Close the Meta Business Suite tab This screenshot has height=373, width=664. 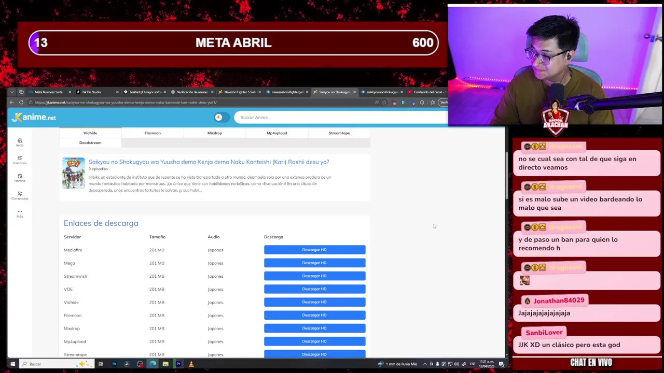tap(70, 92)
